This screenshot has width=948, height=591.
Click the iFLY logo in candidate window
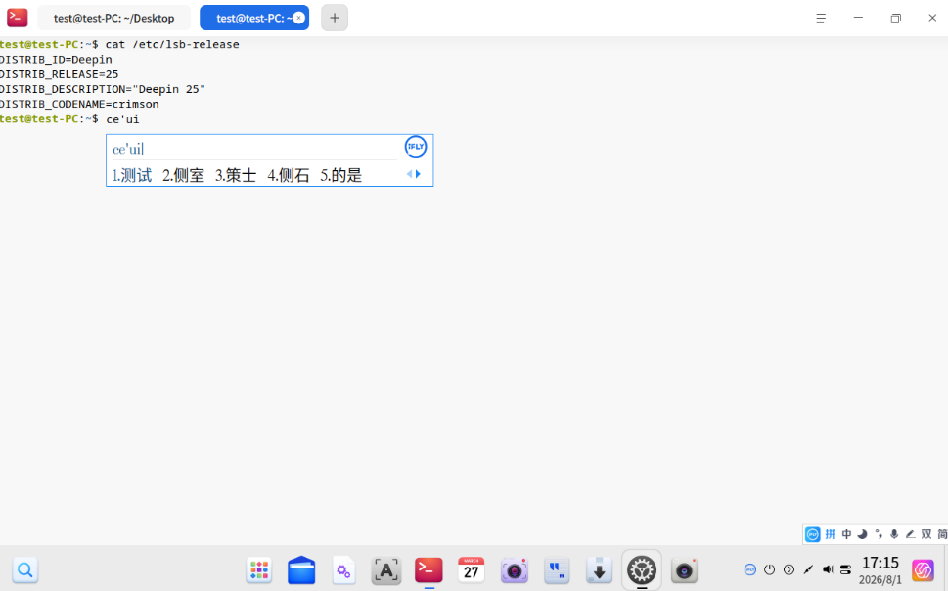[x=416, y=147]
